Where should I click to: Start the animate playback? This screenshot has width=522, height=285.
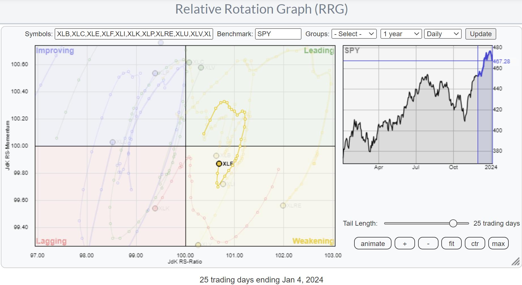373,243
